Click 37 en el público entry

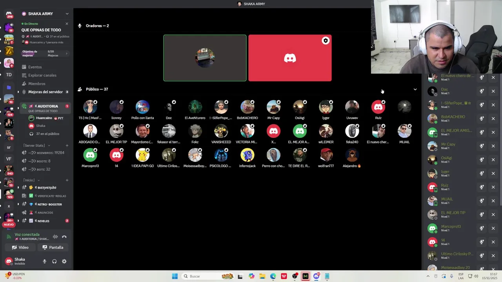(x=47, y=134)
